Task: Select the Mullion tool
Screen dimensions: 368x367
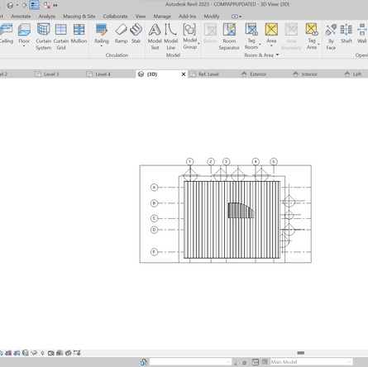Action: 79,33
